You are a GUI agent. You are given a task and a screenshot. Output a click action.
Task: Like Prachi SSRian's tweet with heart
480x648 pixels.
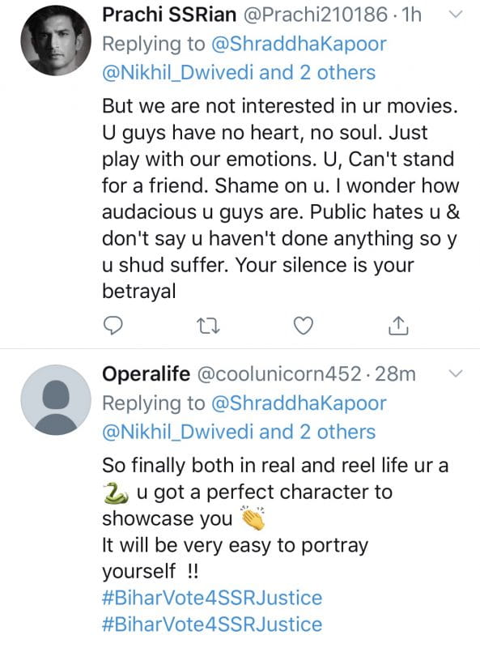point(304,326)
